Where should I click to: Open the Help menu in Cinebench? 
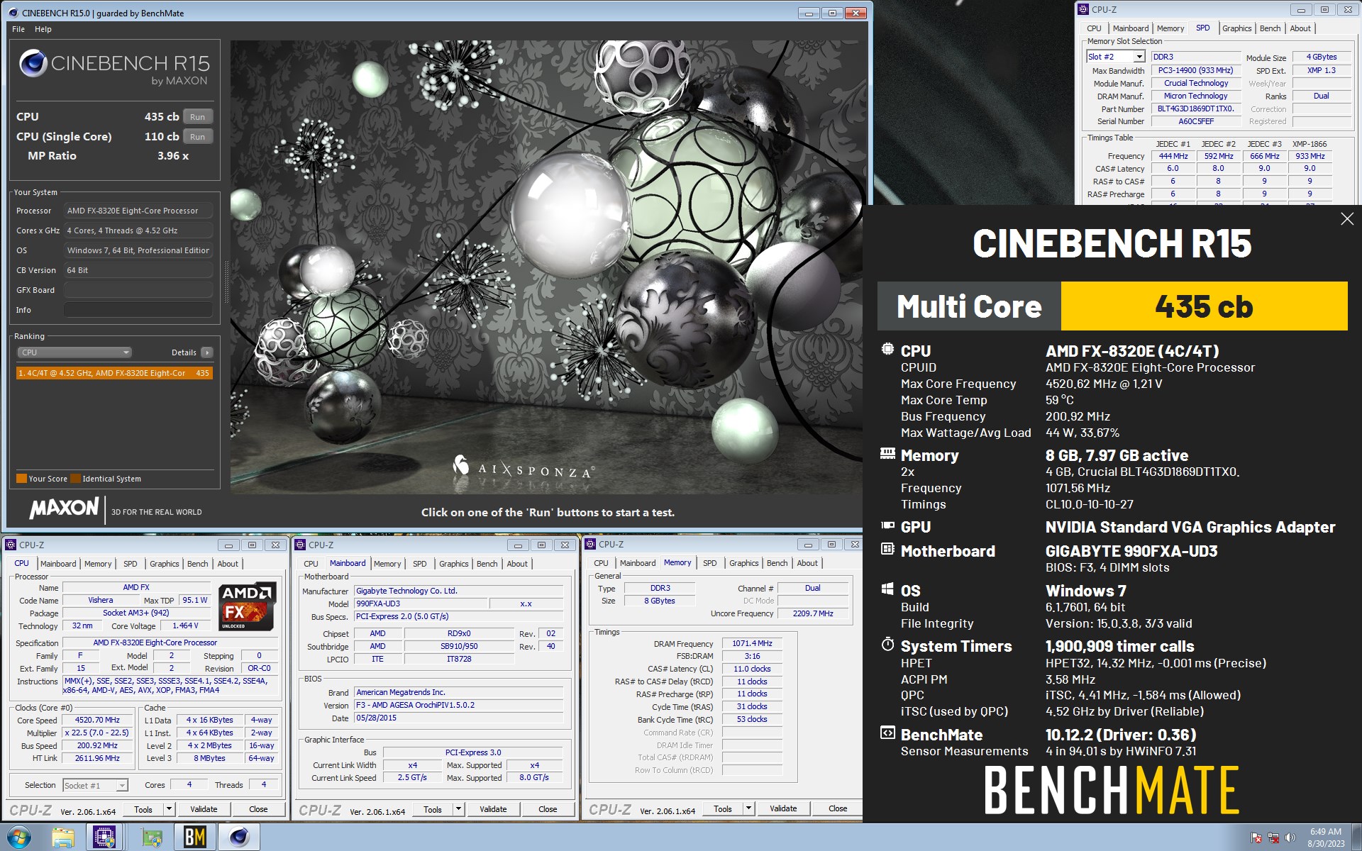click(43, 29)
